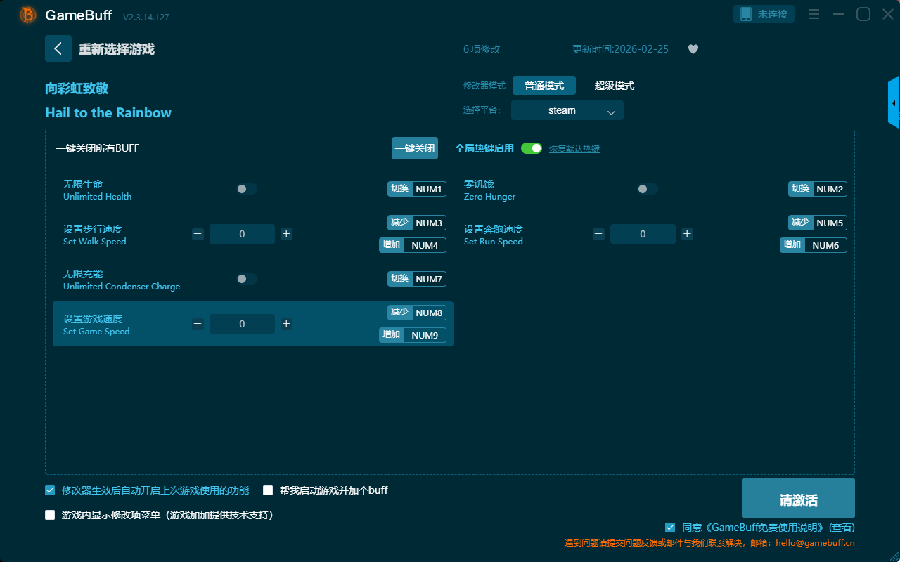Expand the right-edge side panel arrow
Image resolution: width=900 pixels, height=562 pixels.
pos(894,103)
